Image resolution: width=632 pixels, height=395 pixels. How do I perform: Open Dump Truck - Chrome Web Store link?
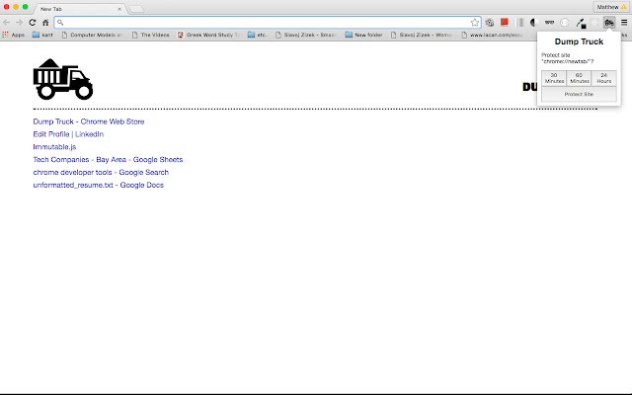tap(89, 121)
